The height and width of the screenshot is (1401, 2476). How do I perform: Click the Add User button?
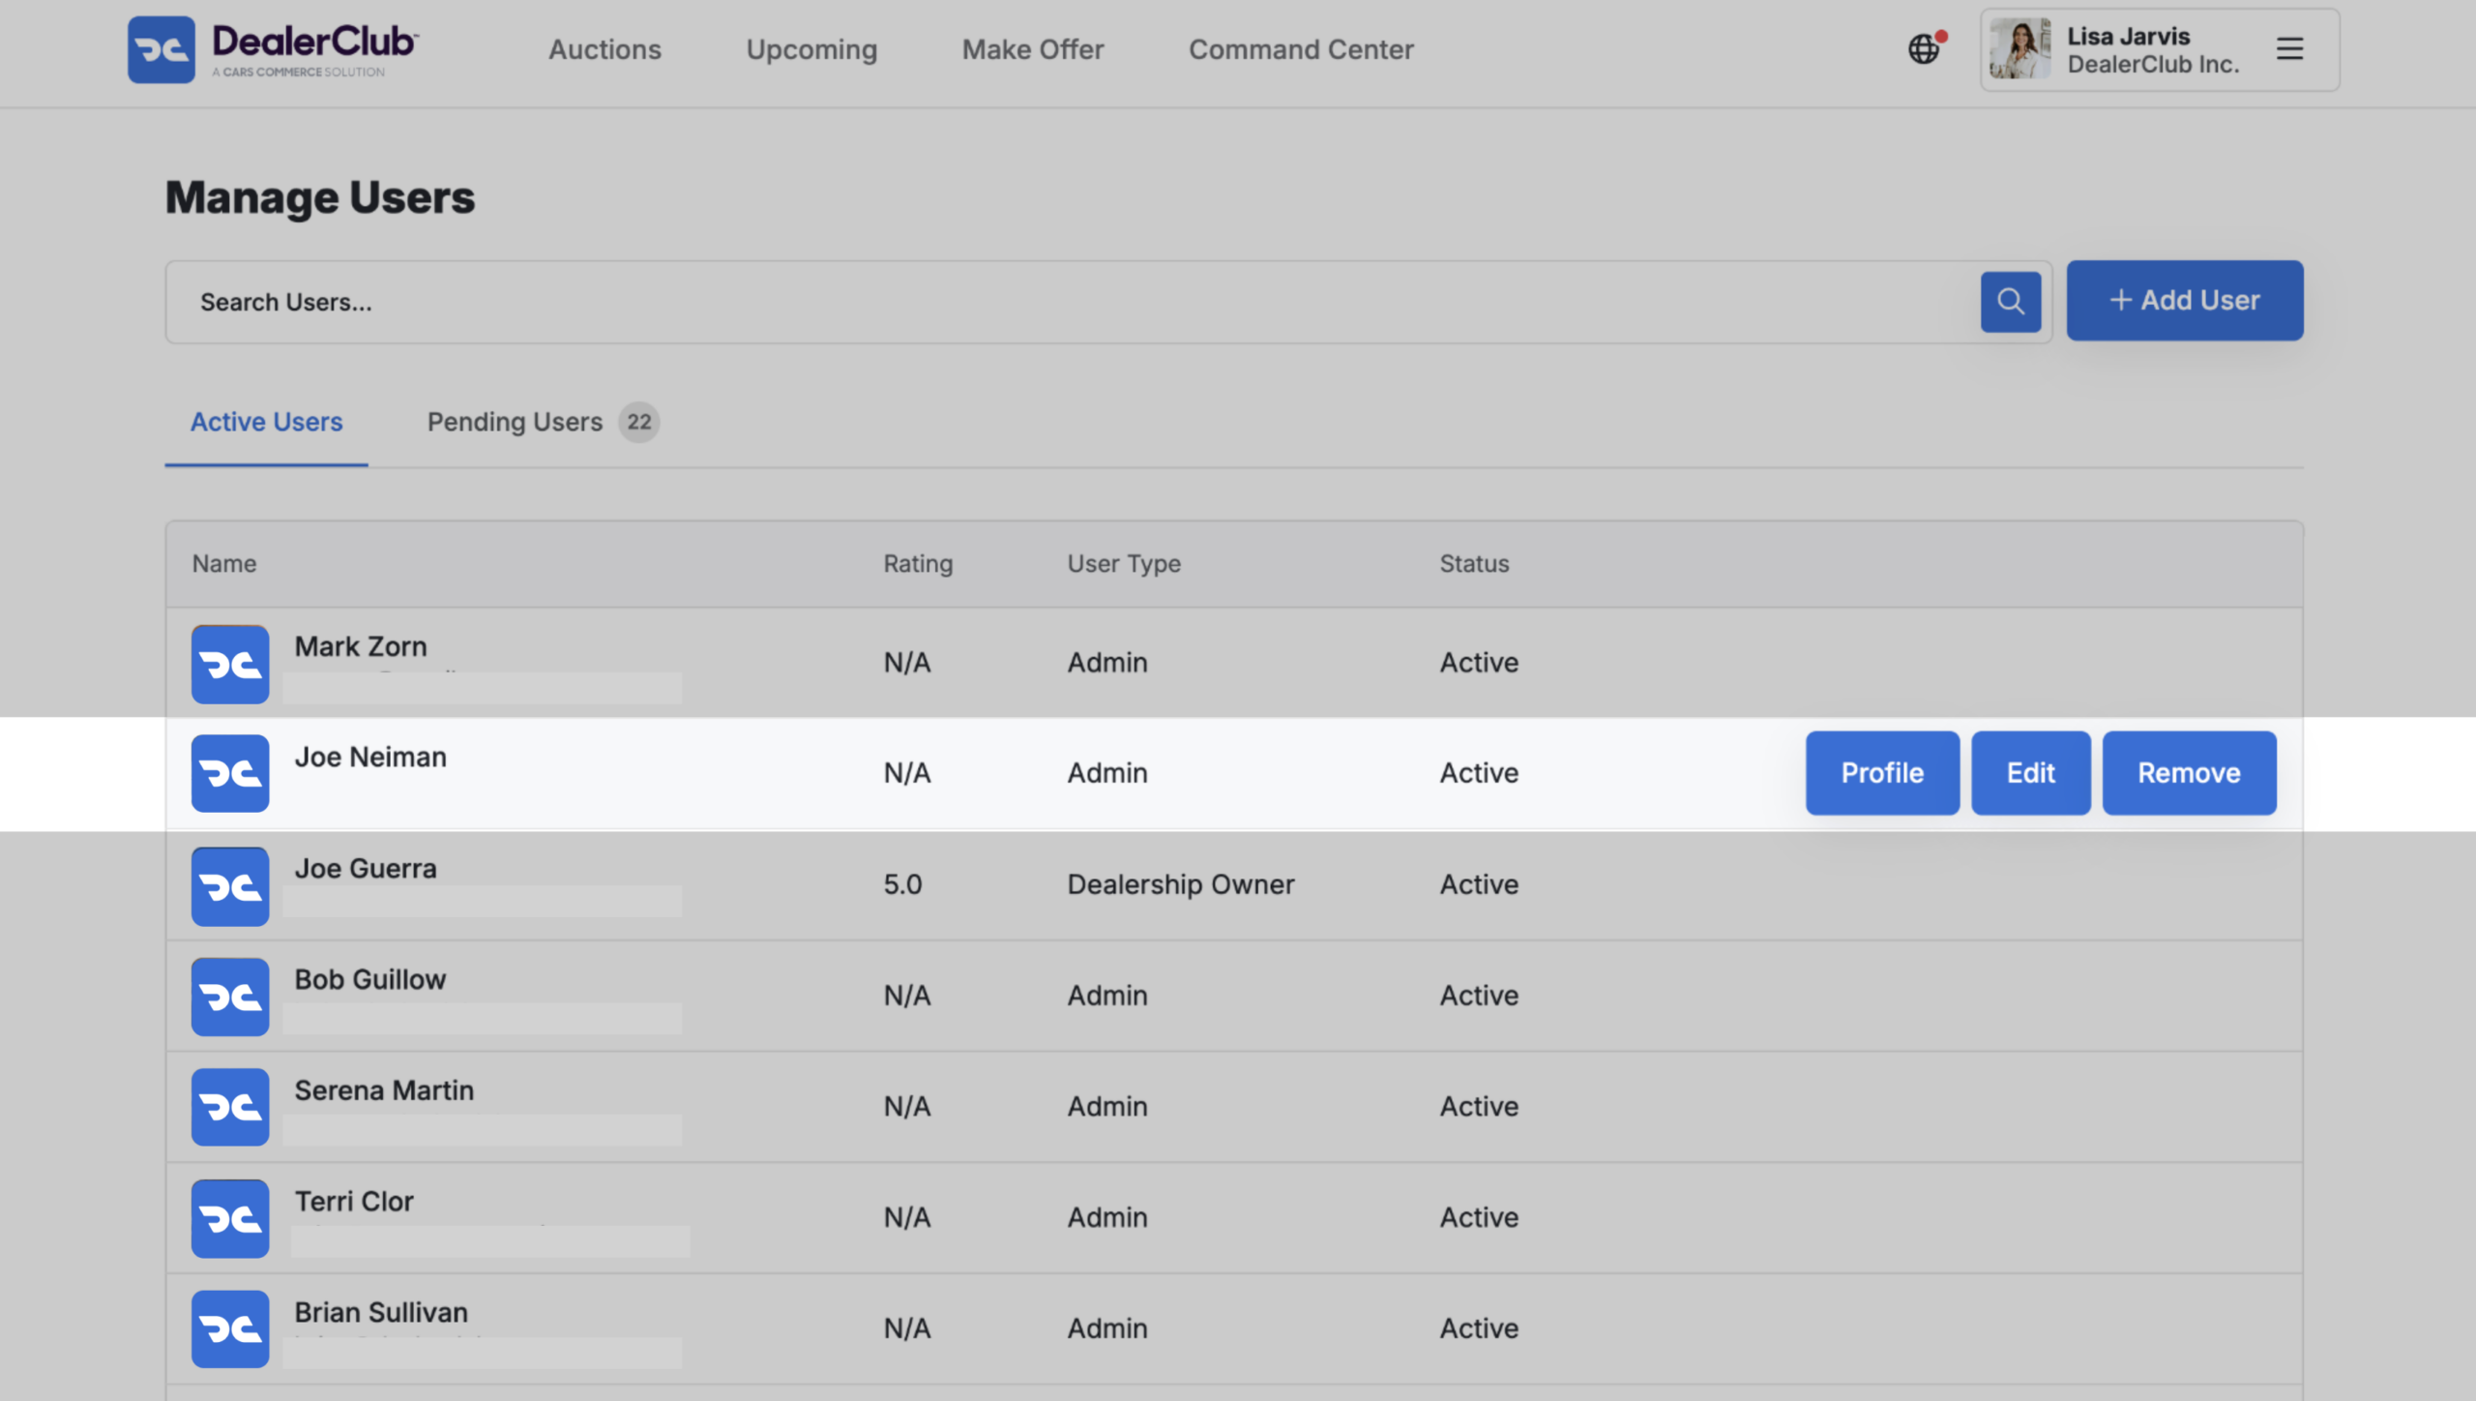point(2185,300)
